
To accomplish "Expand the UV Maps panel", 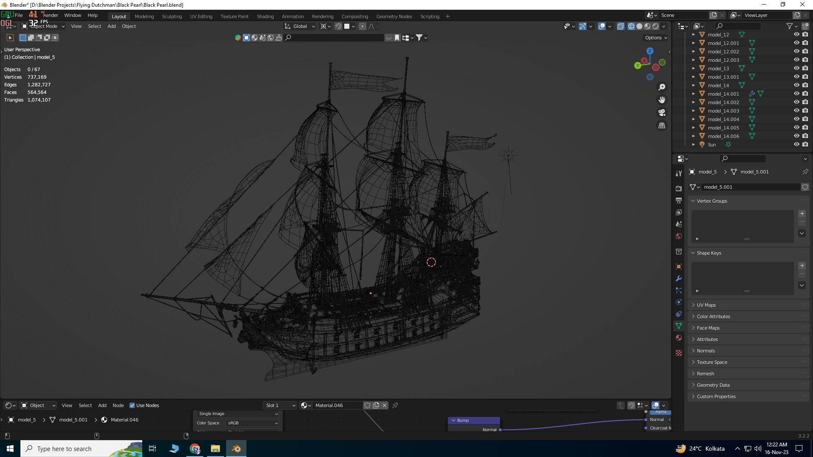I will tap(749, 305).
